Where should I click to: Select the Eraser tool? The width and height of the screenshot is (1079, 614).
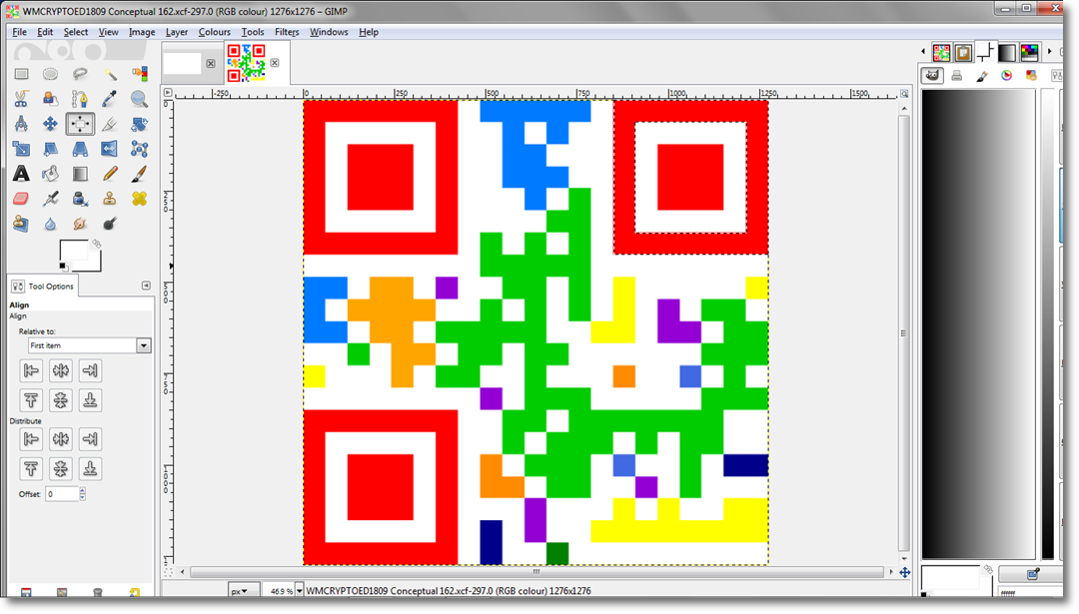click(x=21, y=199)
